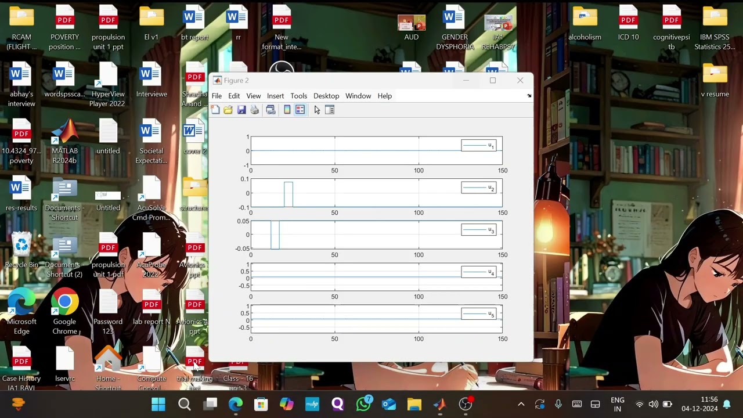Select the cognitivepsi tb PDF file
Viewport: 743px width, 418px height.
click(672, 28)
